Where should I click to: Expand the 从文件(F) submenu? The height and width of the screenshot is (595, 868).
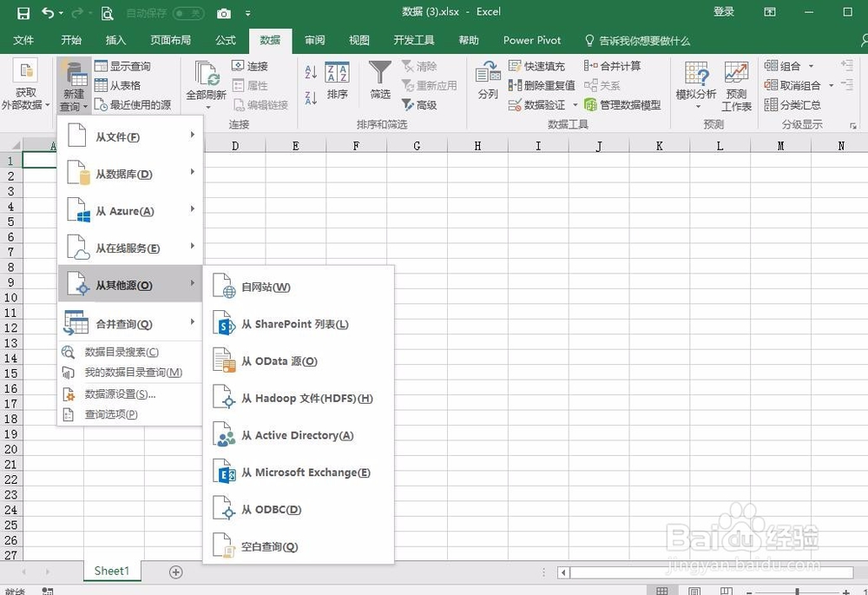click(x=130, y=136)
